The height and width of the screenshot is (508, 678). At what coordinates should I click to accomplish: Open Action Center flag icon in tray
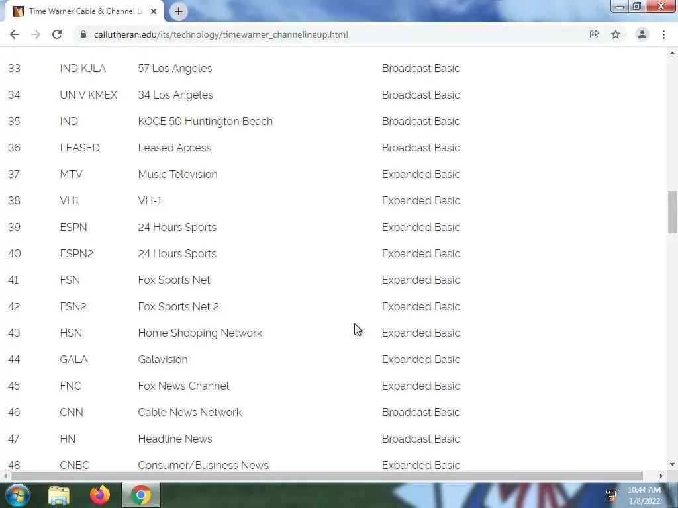(611, 495)
